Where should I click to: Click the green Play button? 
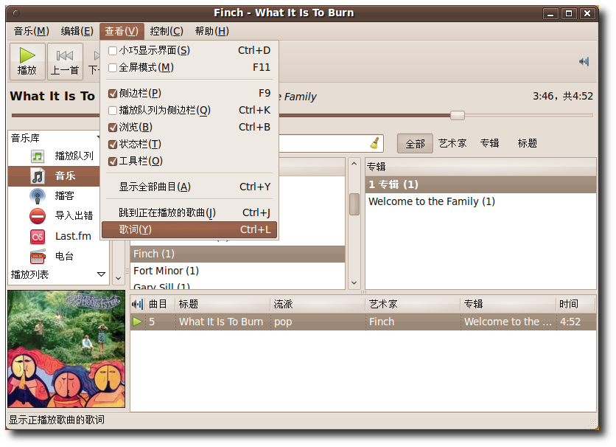[x=27, y=61]
